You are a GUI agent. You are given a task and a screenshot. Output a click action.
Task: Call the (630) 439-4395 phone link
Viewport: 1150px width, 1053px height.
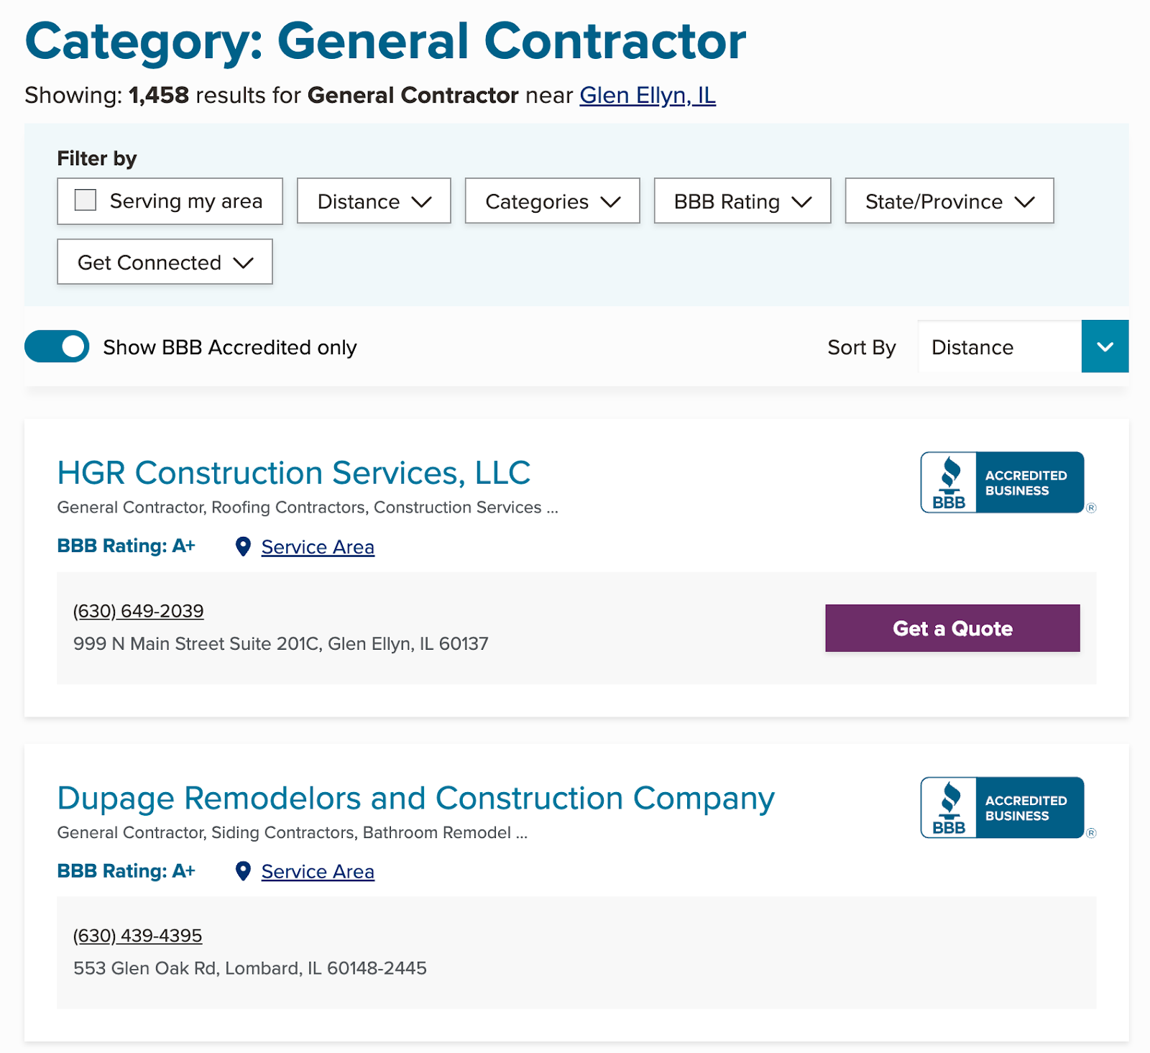point(137,935)
